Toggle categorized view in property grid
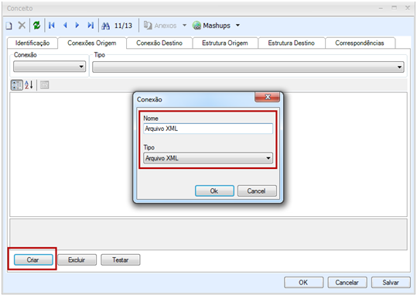 [17, 85]
